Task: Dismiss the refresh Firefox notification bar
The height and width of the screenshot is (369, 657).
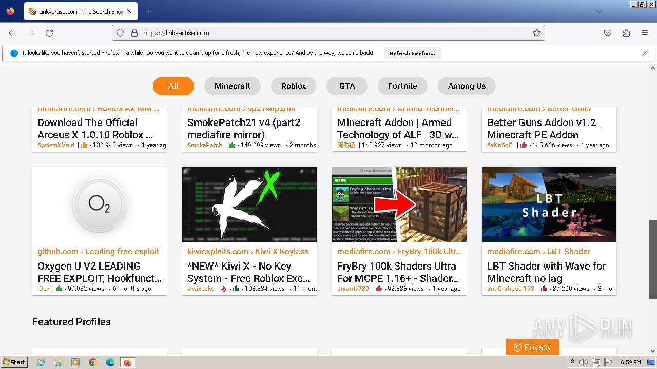Action: coord(645,53)
